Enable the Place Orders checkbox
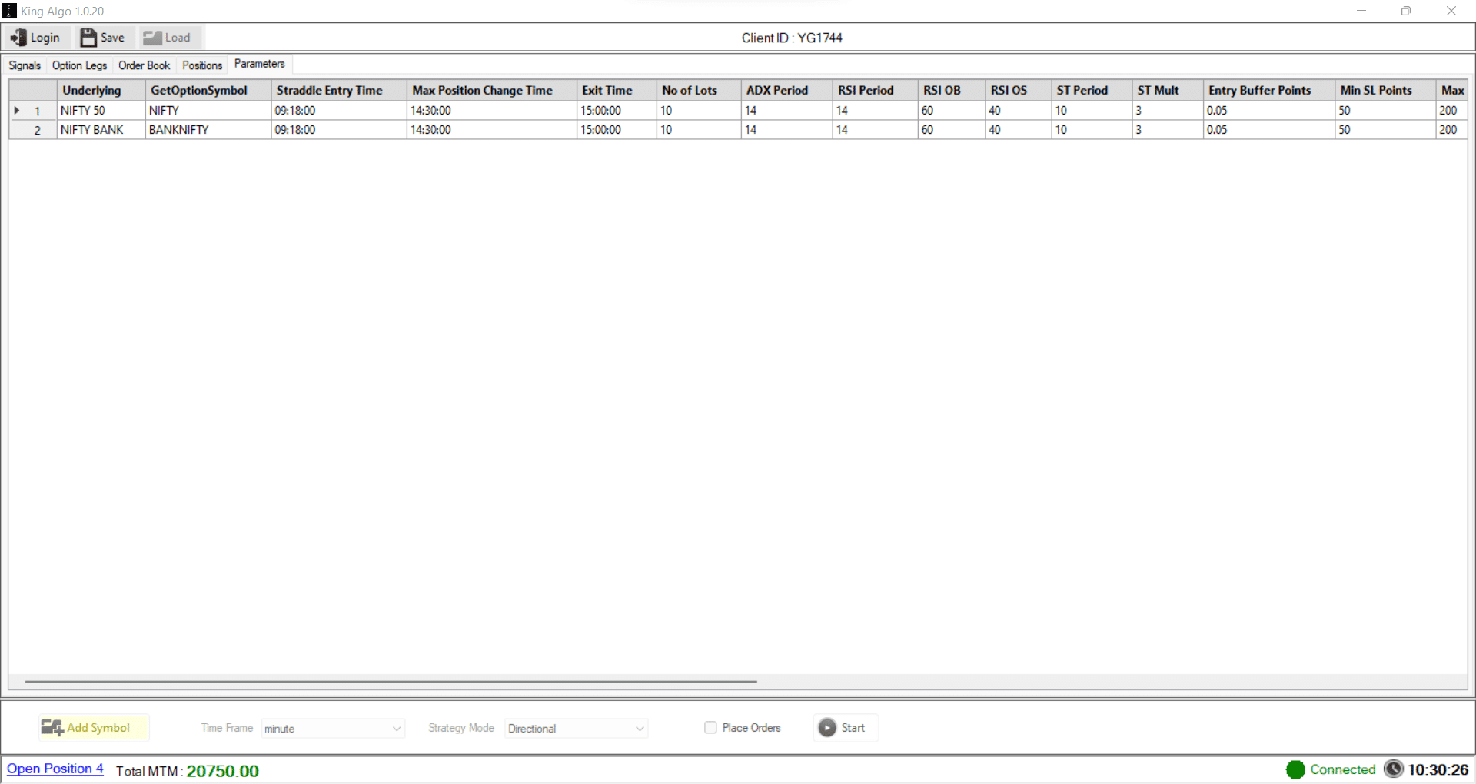1476x784 pixels. click(x=710, y=727)
